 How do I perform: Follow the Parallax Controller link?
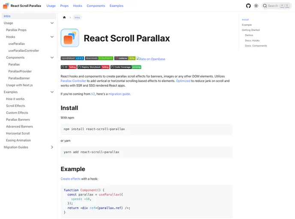pos(73,81)
